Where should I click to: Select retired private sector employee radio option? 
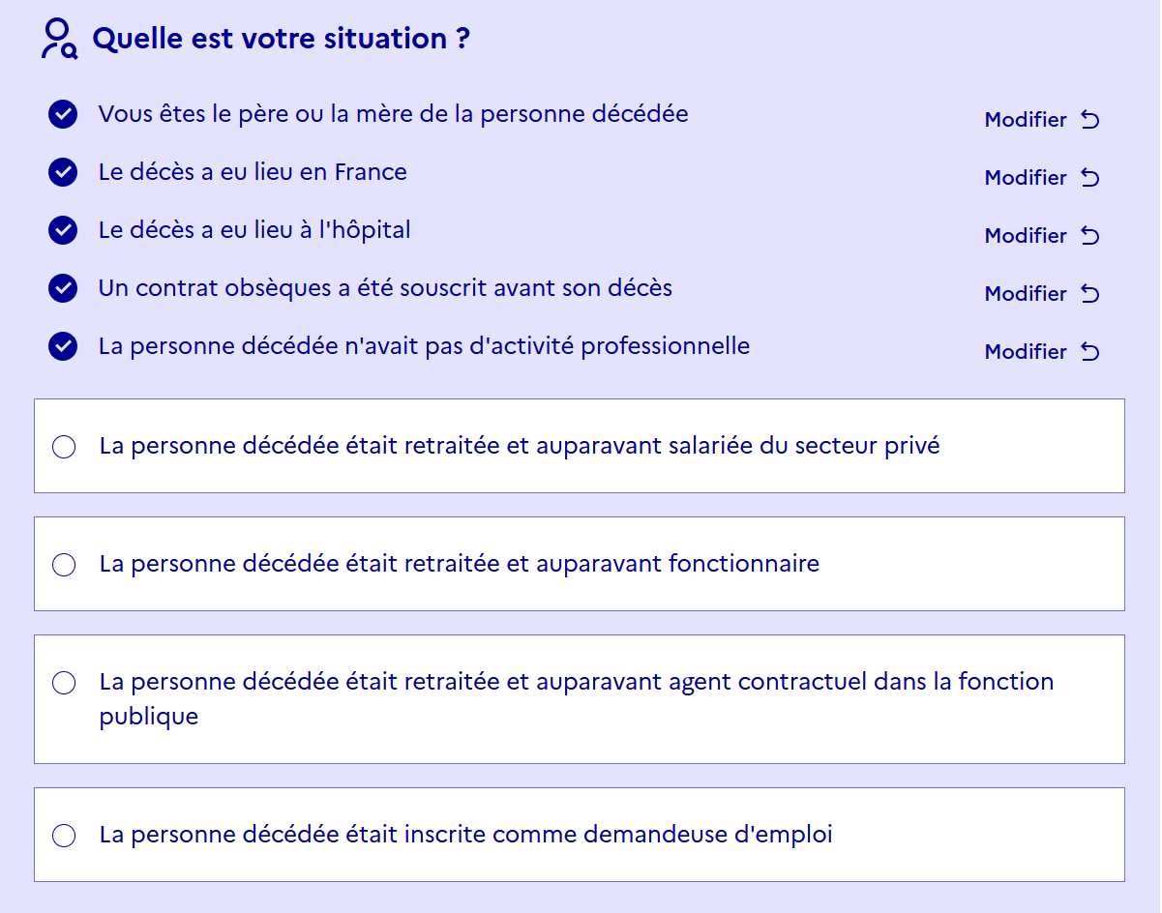[x=64, y=447]
